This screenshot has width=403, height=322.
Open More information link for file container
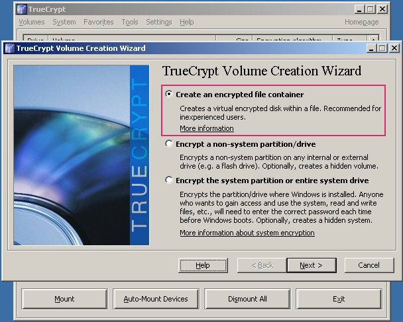(207, 128)
